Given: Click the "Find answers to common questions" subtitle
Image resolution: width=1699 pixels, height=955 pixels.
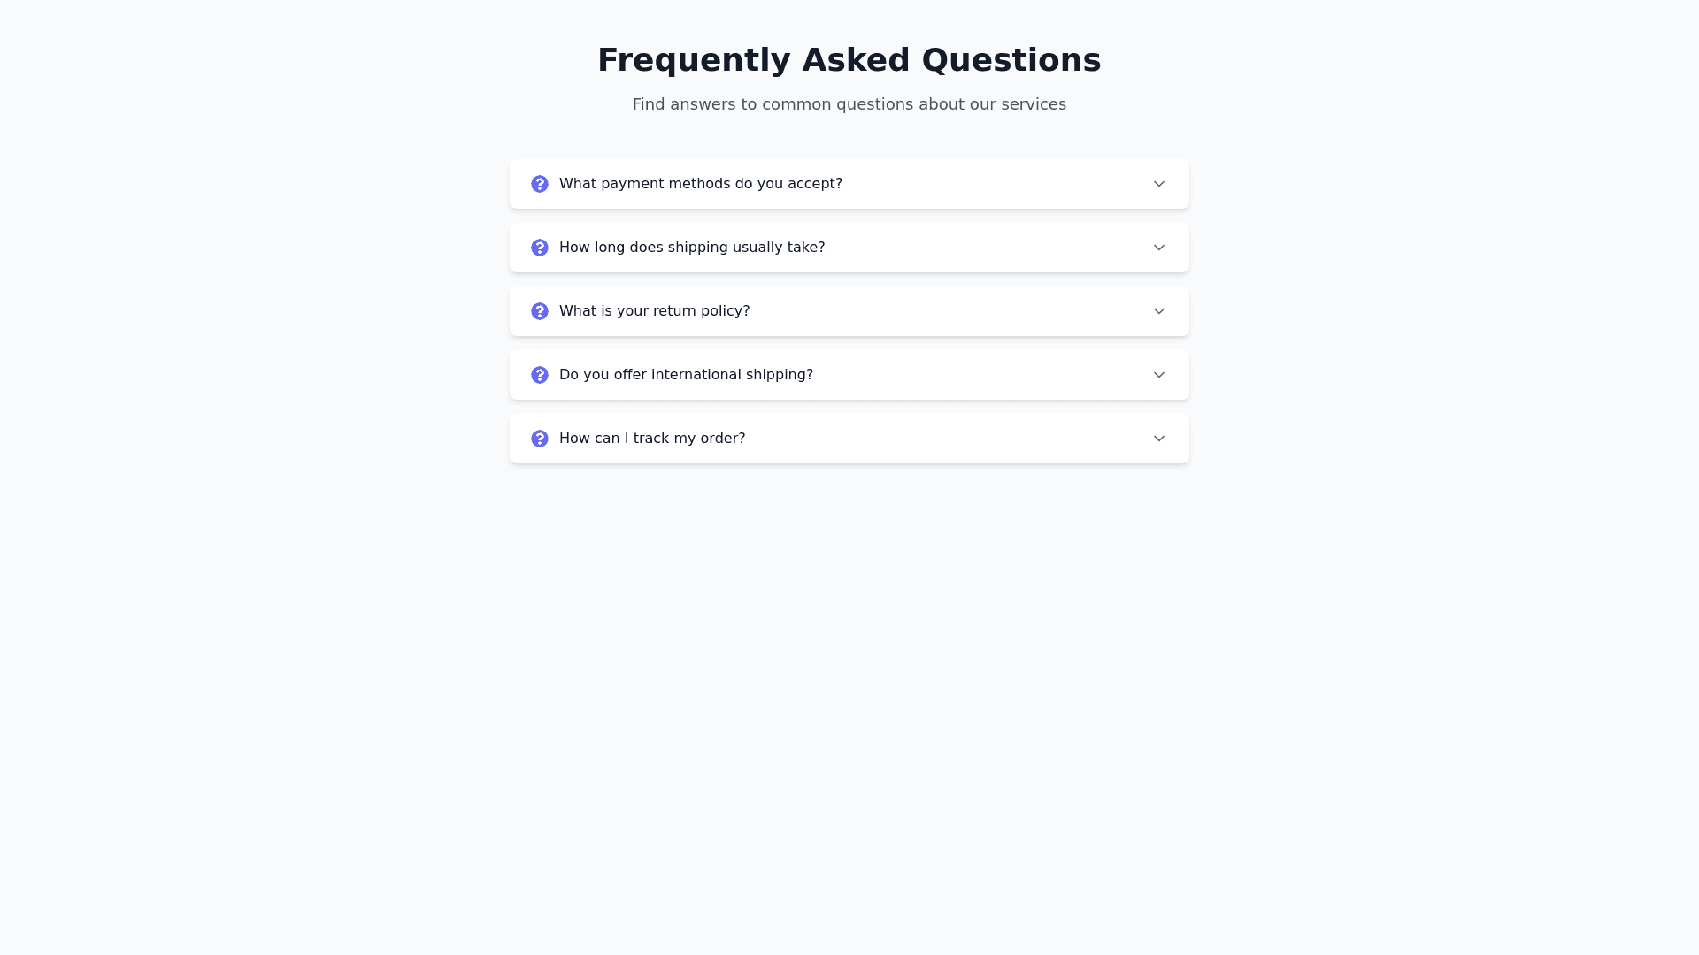Looking at the screenshot, I should point(849,104).
